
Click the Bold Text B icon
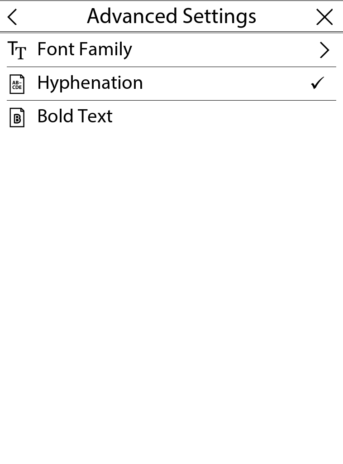[17, 118]
